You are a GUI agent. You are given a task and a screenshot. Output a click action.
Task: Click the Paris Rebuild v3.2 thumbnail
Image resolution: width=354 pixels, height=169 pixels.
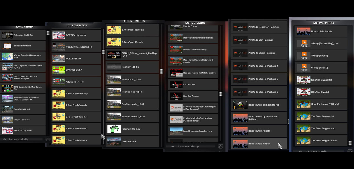7,109
